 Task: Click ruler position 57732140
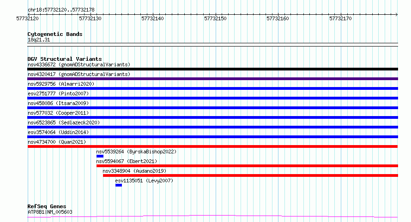[x=152, y=18]
